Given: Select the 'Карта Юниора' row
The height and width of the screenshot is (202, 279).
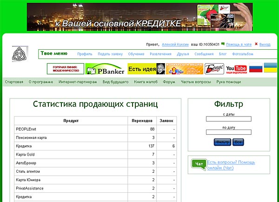Looking at the screenshot, I should point(95,180).
